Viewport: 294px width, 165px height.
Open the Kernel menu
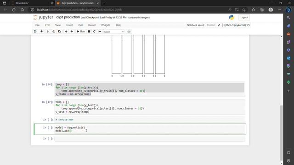click(x=92, y=25)
